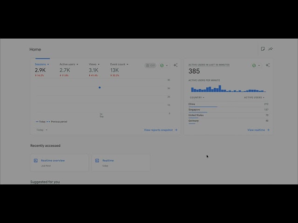Image resolution: width=298 pixels, height=223 pixels.
Task: Click the China country row
Action: click(x=229, y=105)
